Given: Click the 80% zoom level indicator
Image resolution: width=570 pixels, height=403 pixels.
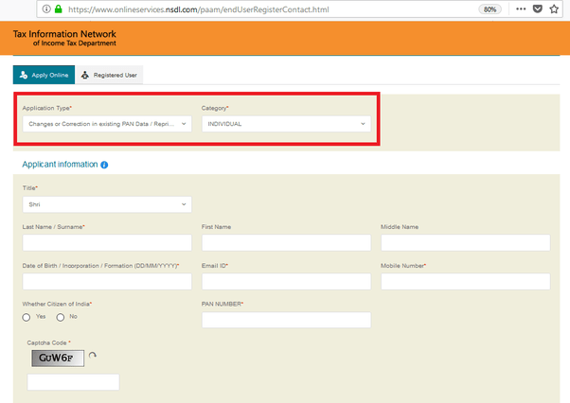Looking at the screenshot, I should click(x=490, y=9).
